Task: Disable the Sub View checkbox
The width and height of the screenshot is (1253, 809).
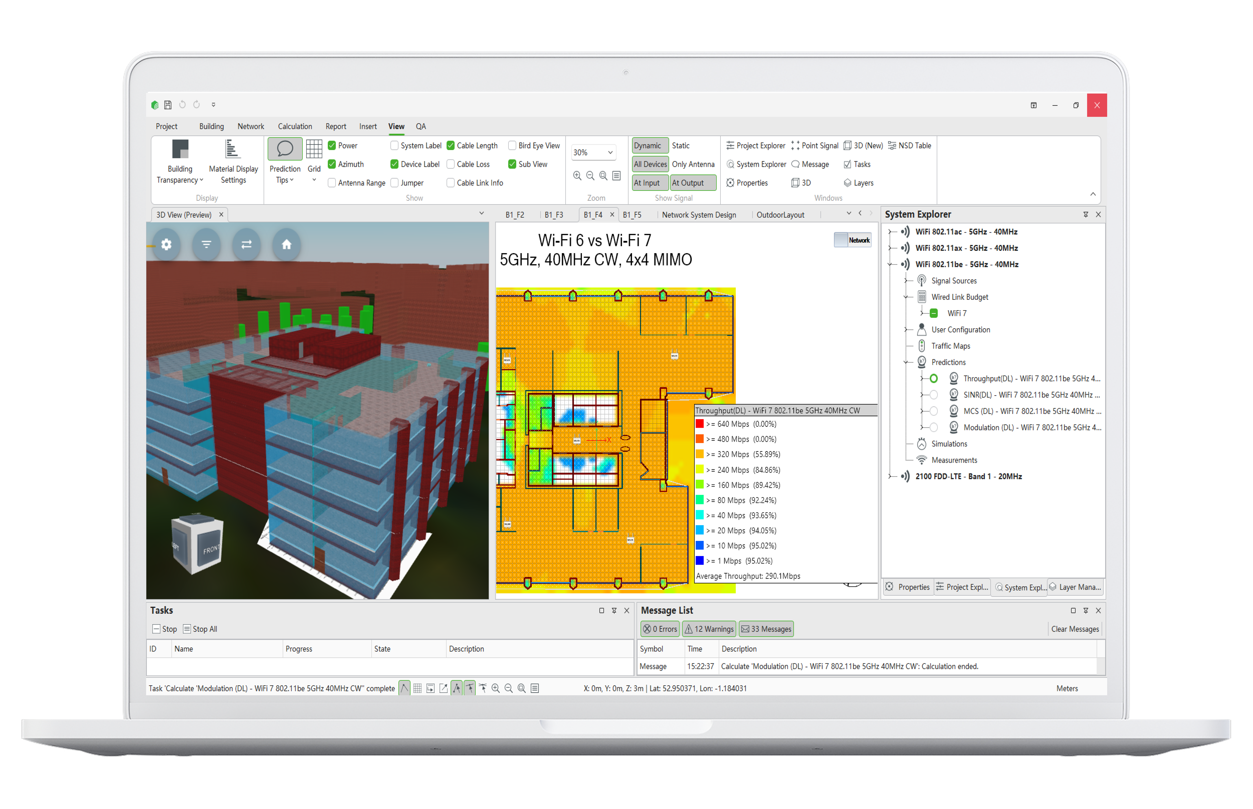Action: pos(512,164)
